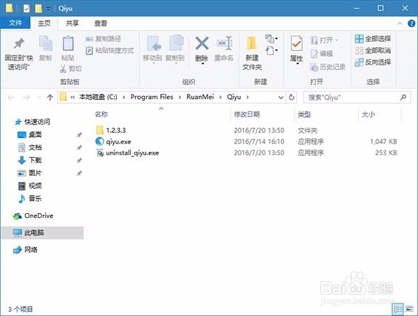This screenshot has width=418, height=316.
Task: Click History (历史记录) in the ribbon
Action: click(x=328, y=67)
